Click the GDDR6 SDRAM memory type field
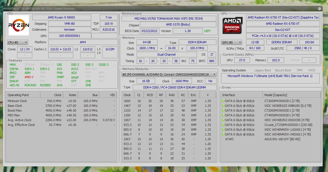 [x=281, y=42]
